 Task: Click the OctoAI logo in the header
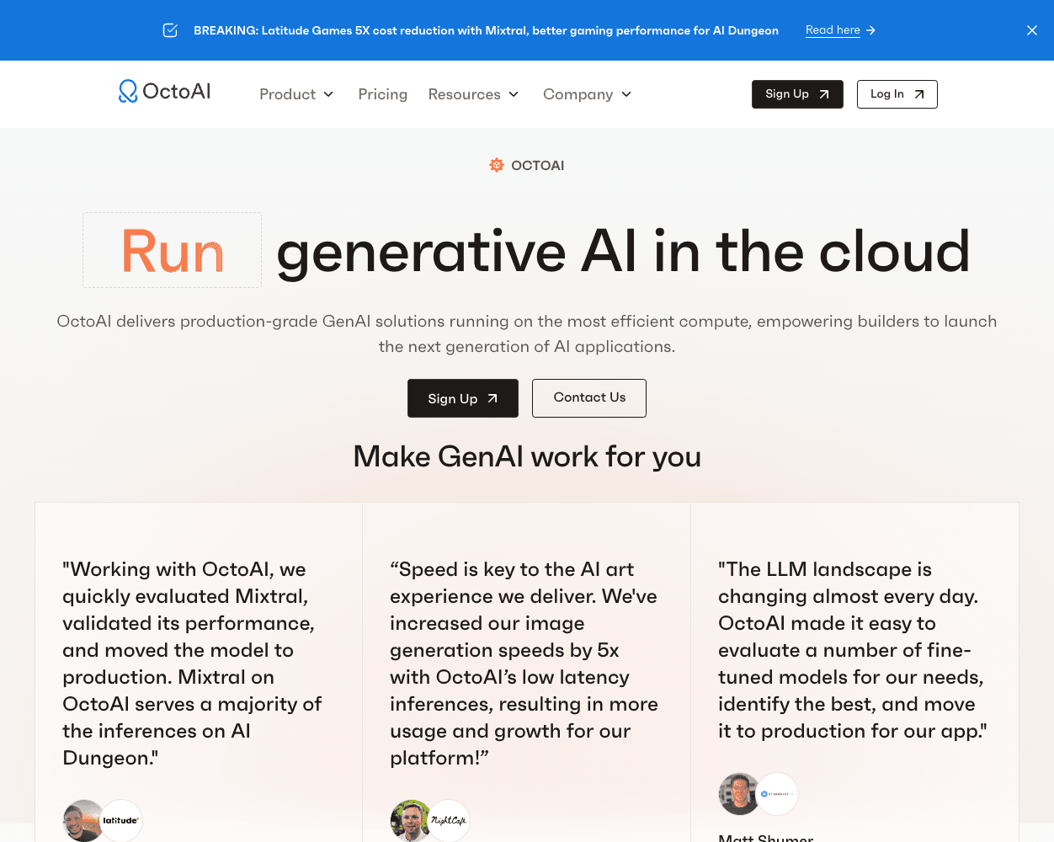click(x=165, y=91)
